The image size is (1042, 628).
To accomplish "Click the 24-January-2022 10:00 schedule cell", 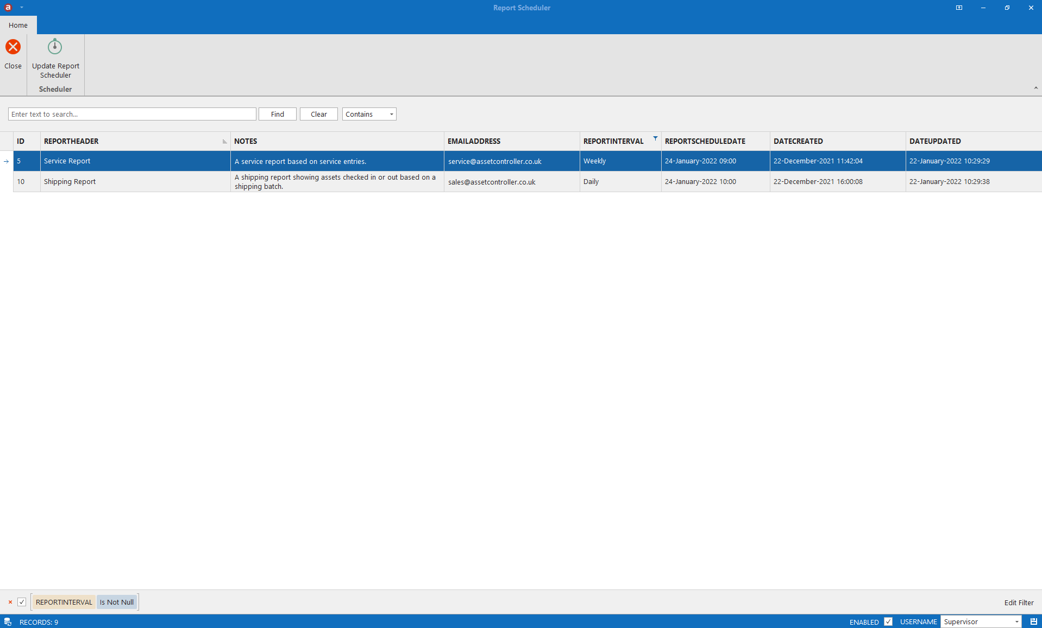I will click(x=715, y=182).
